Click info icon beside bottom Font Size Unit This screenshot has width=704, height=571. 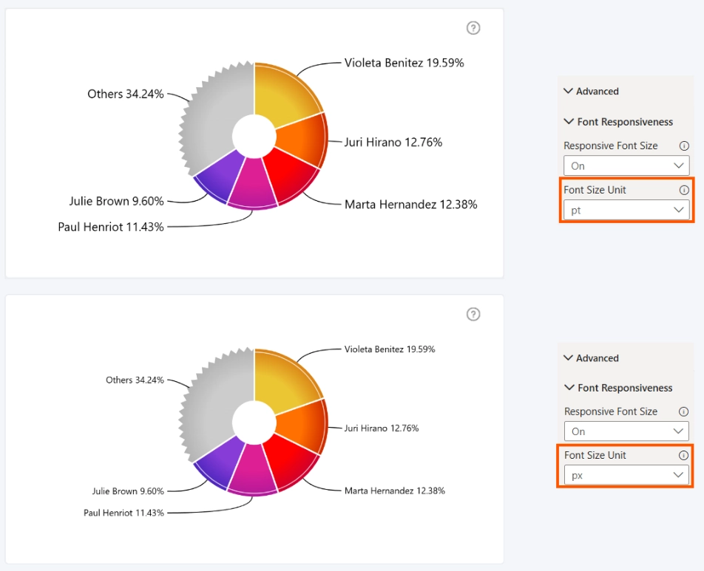coord(683,455)
